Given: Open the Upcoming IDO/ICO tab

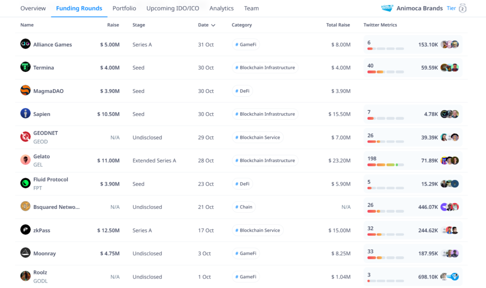Looking at the screenshot, I should pos(173,9).
